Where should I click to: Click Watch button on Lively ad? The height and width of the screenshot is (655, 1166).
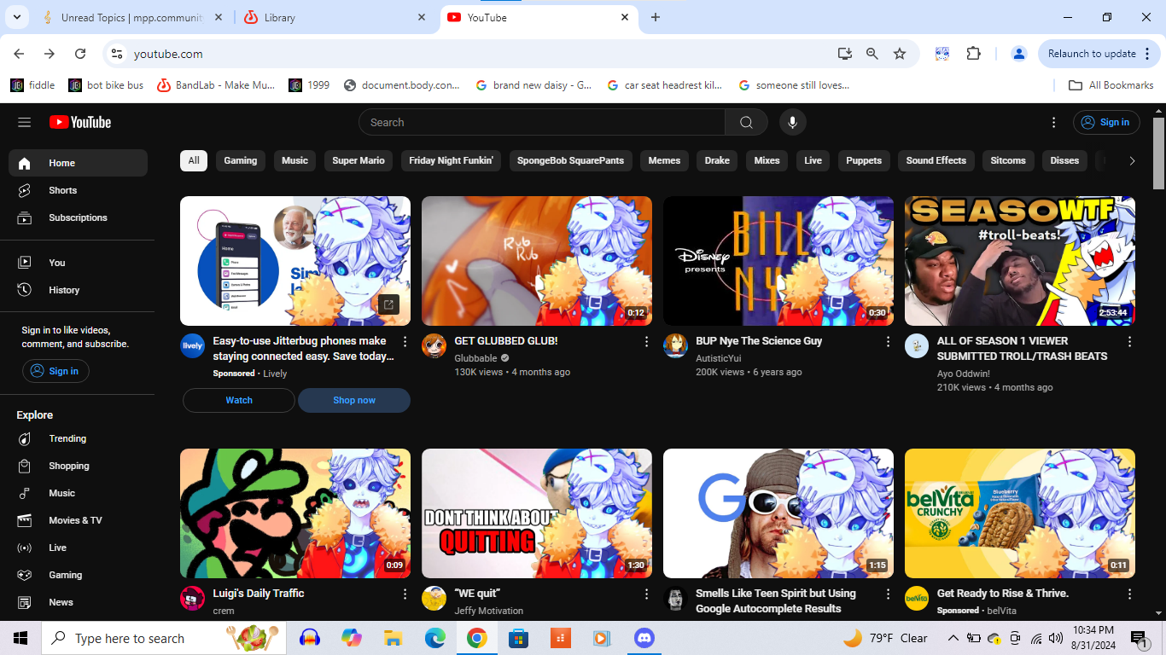(239, 400)
